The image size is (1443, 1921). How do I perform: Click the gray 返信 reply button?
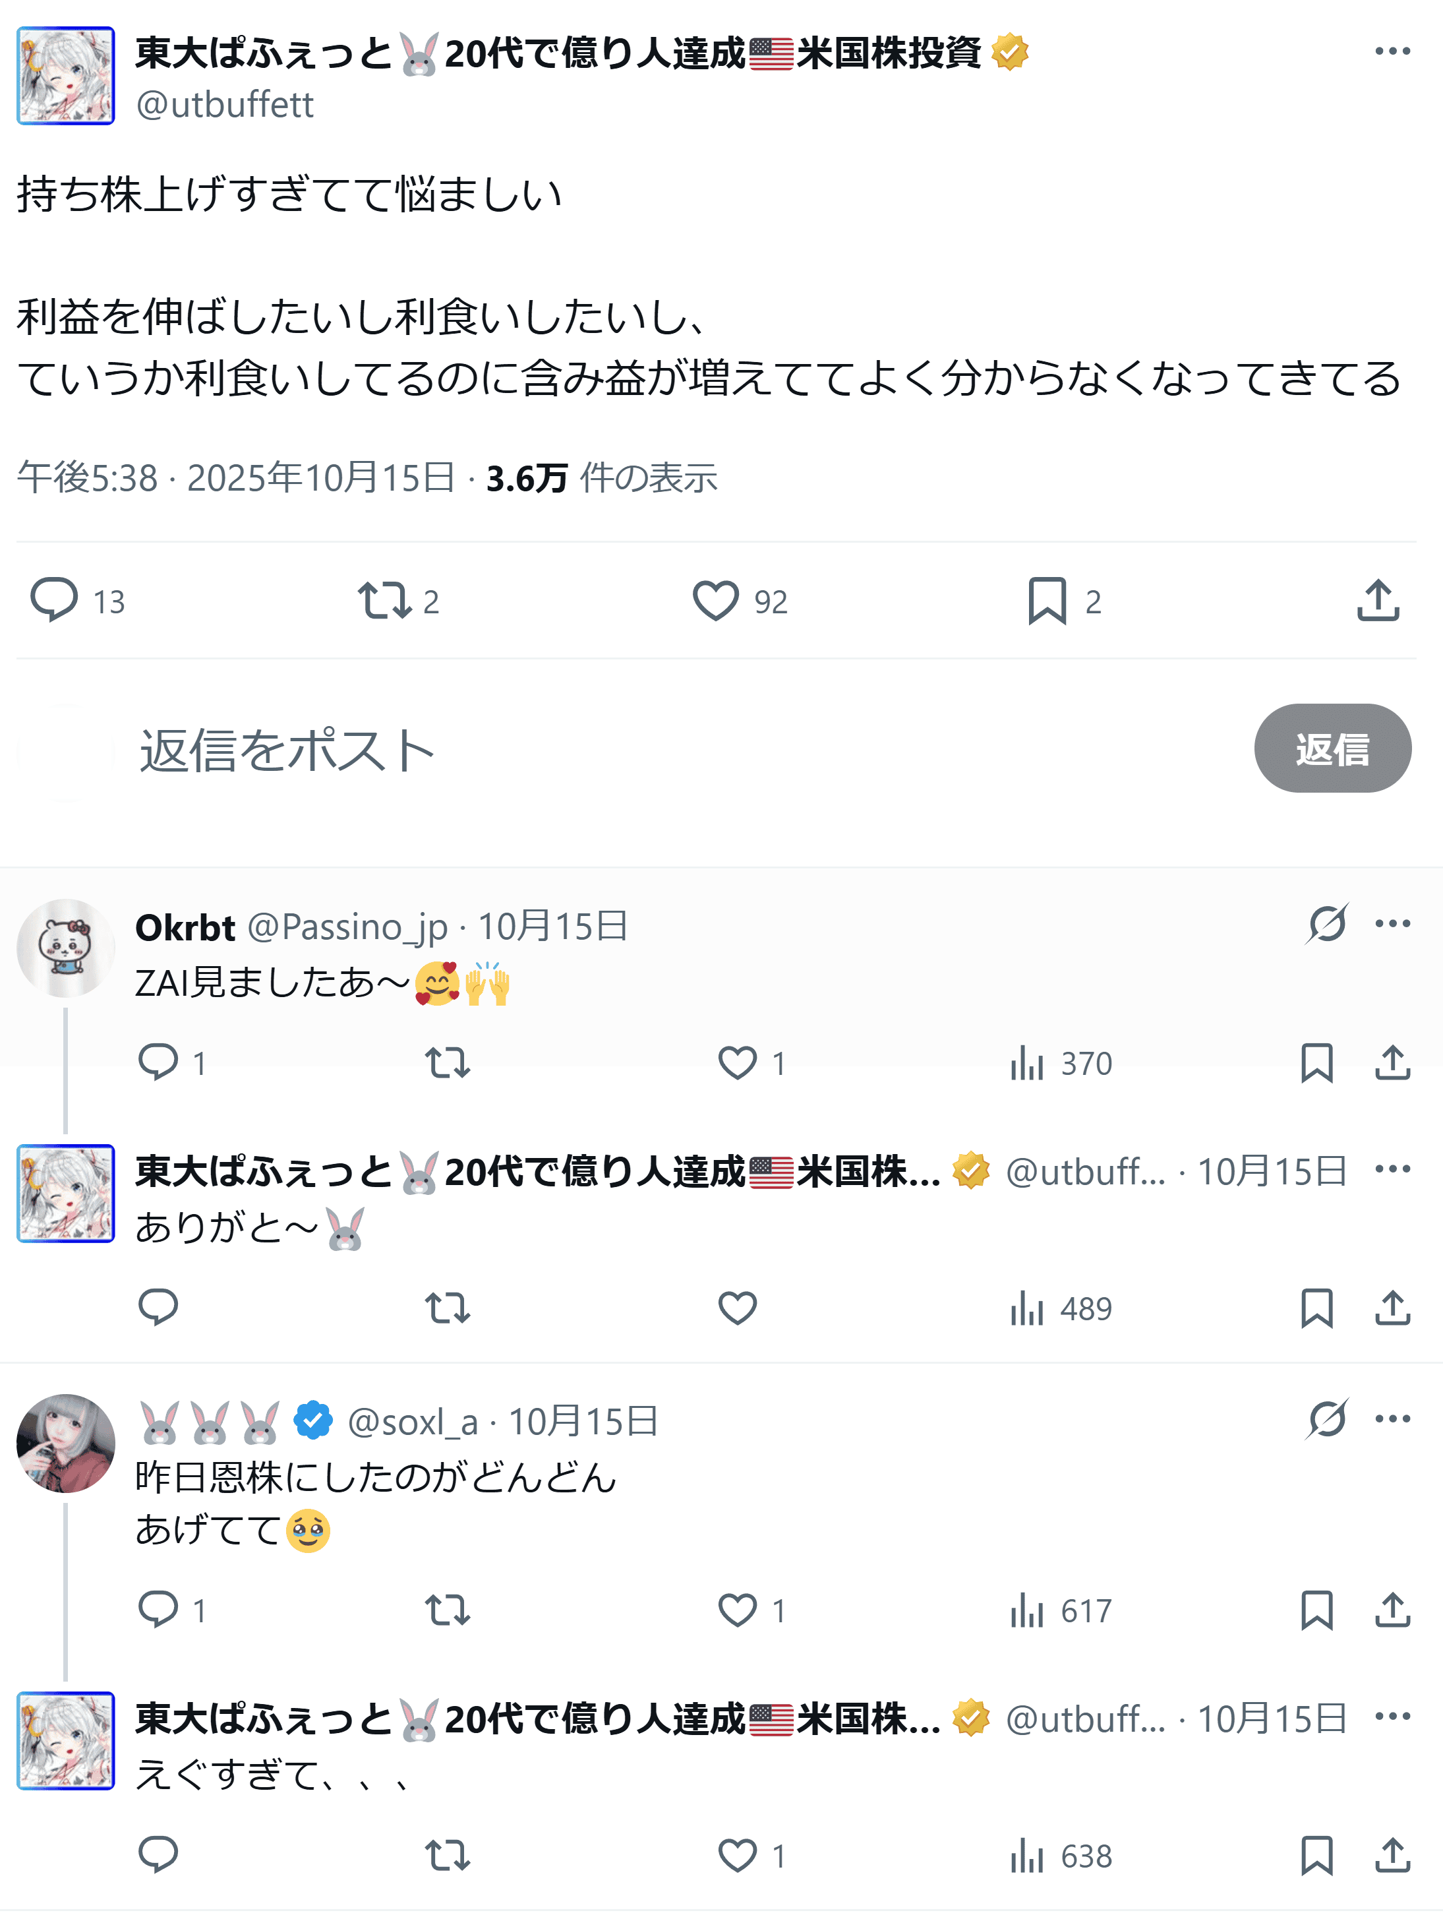(x=1332, y=748)
